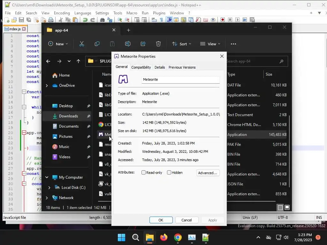Expand Network in the navigation pane
The width and height of the screenshot is (327, 245).
tap(47, 198)
